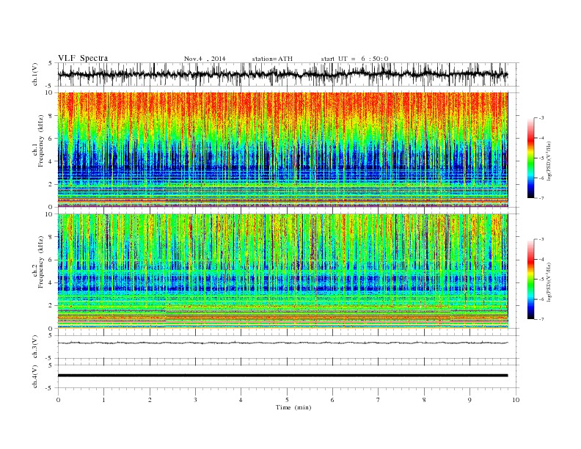Click the ch.1 PSD color scale bar
The image size is (581, 449).
click(x=531, y=158)
